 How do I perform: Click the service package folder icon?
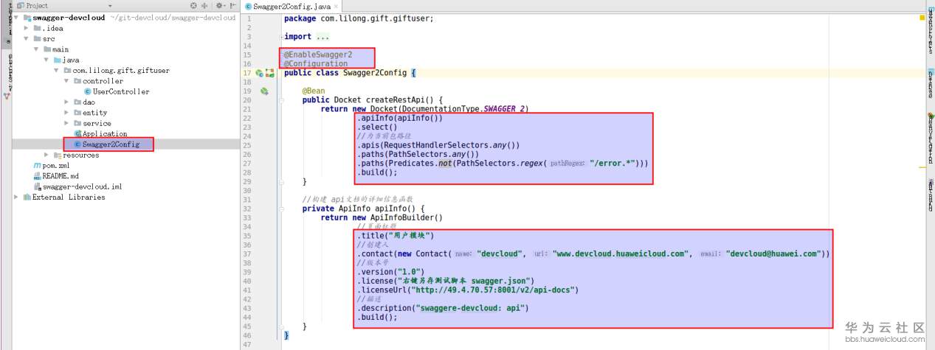coord(77,123)
